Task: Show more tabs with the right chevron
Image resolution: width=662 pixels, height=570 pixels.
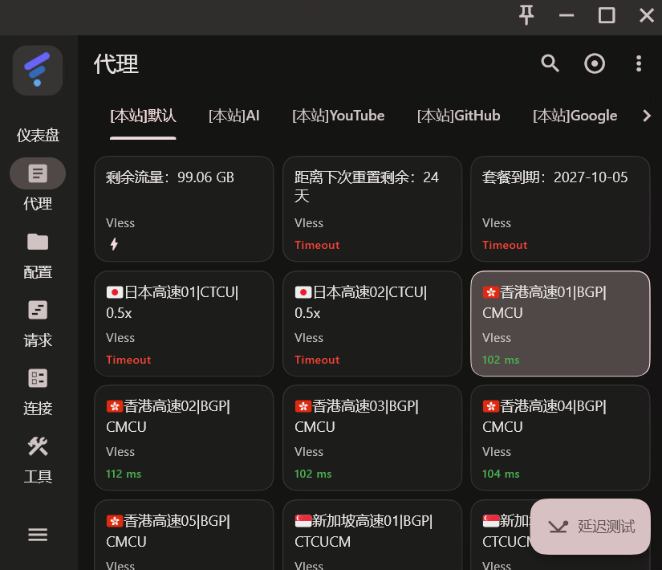Action: tap(647, 116)
